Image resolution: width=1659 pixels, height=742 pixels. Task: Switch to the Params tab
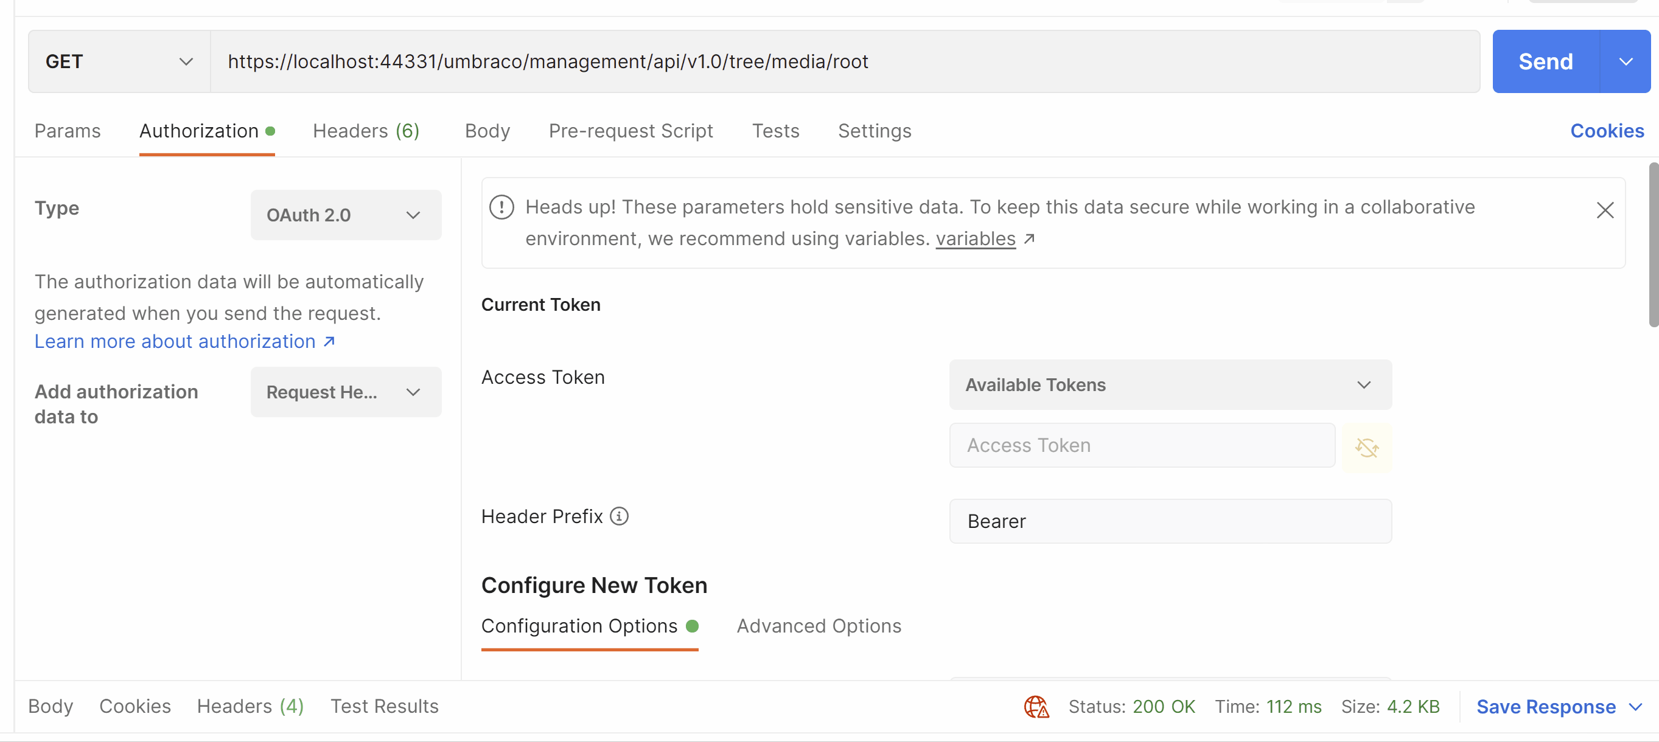coord(68,131)
